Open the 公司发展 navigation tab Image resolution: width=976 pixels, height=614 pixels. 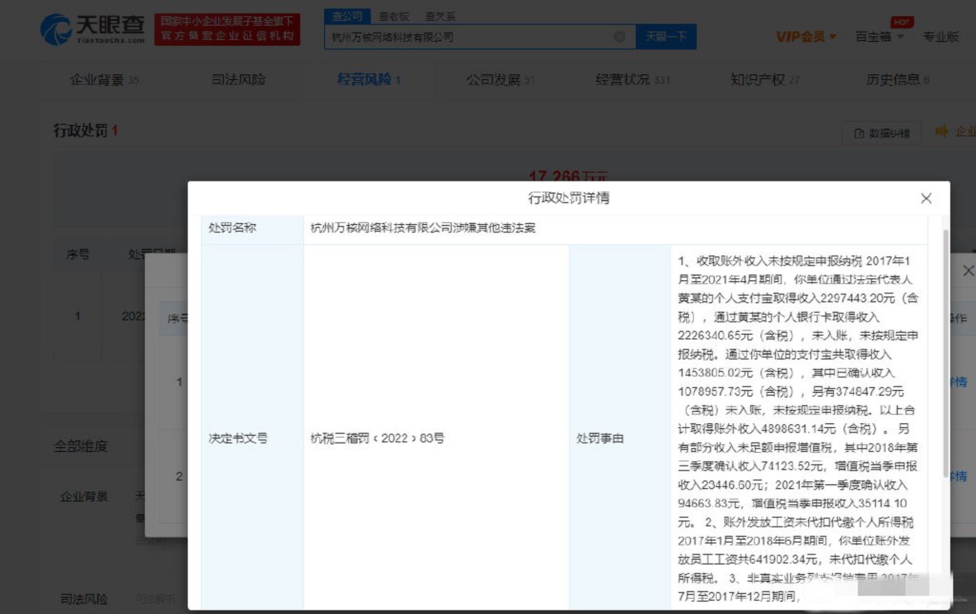tap(500, 80)
